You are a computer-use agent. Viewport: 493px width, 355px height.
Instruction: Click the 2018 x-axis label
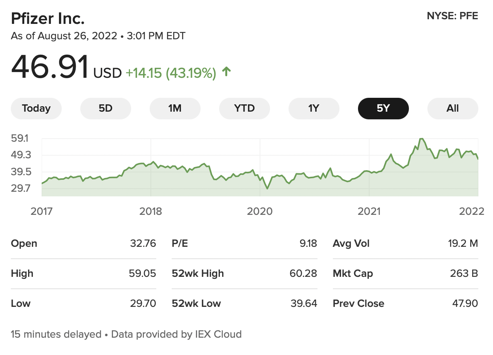click(x=151, y=211)
